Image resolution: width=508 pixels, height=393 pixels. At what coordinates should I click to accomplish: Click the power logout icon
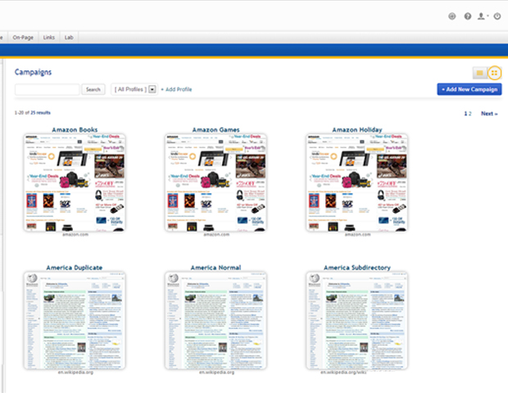(497, 16)
